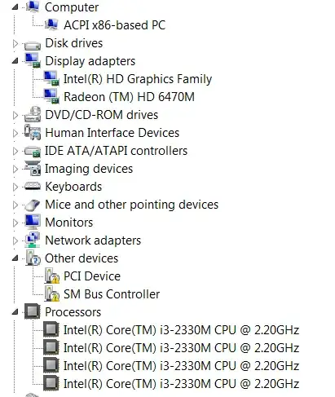Click the Other devices question-mark icon

[33, 258]
